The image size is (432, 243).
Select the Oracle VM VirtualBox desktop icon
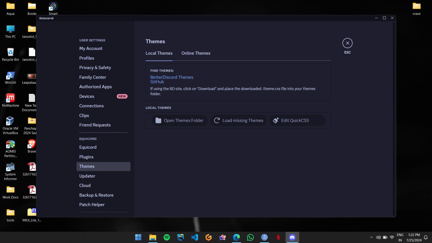10,126
